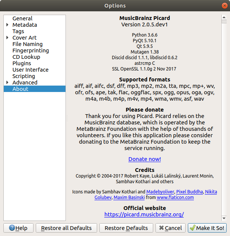Click the Make It So! button
230x236 pixels.
pos(207,228)
